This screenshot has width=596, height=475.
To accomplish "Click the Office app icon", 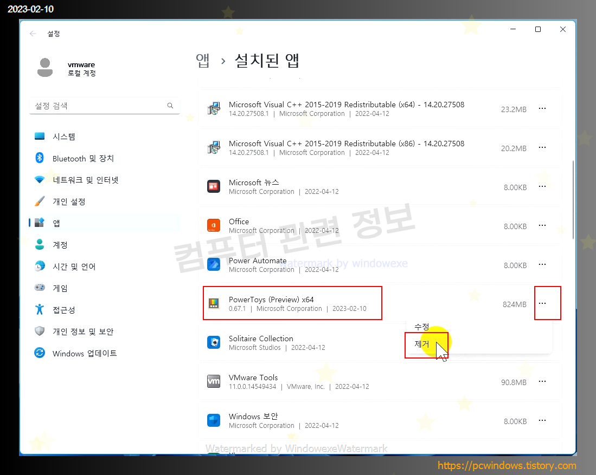I will coord(214,225).
